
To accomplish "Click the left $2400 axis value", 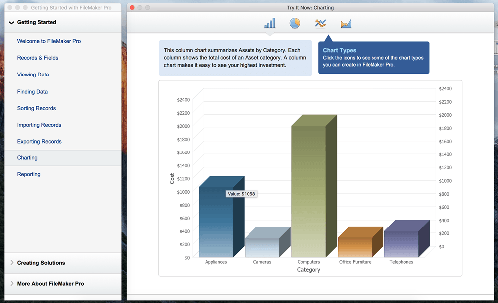I will coord(183,100).
